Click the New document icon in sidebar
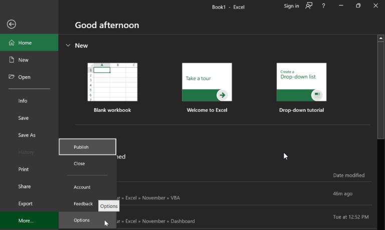The height and width of the screenshot is (230, 385). pyautogui.click(x=12, y=60)
